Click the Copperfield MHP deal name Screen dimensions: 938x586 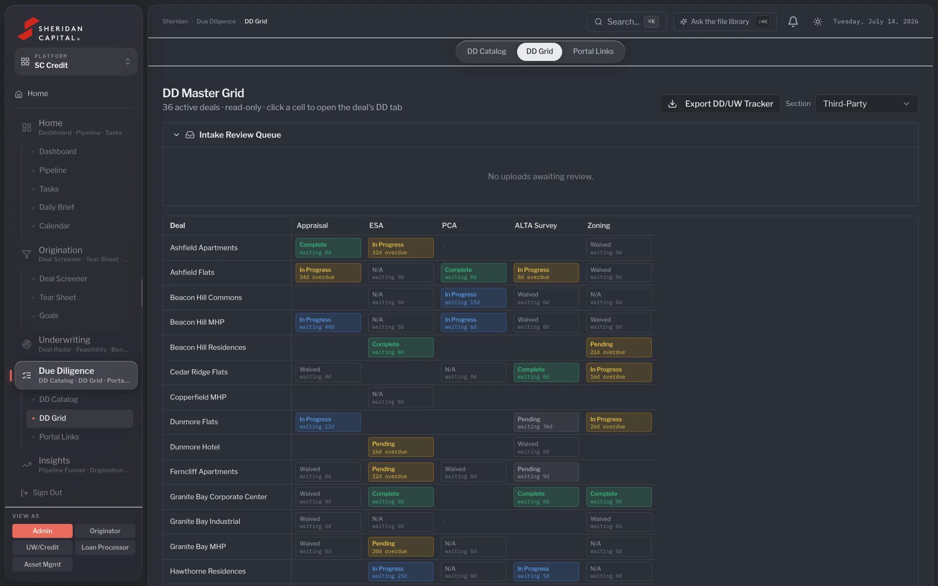point(198,397)
